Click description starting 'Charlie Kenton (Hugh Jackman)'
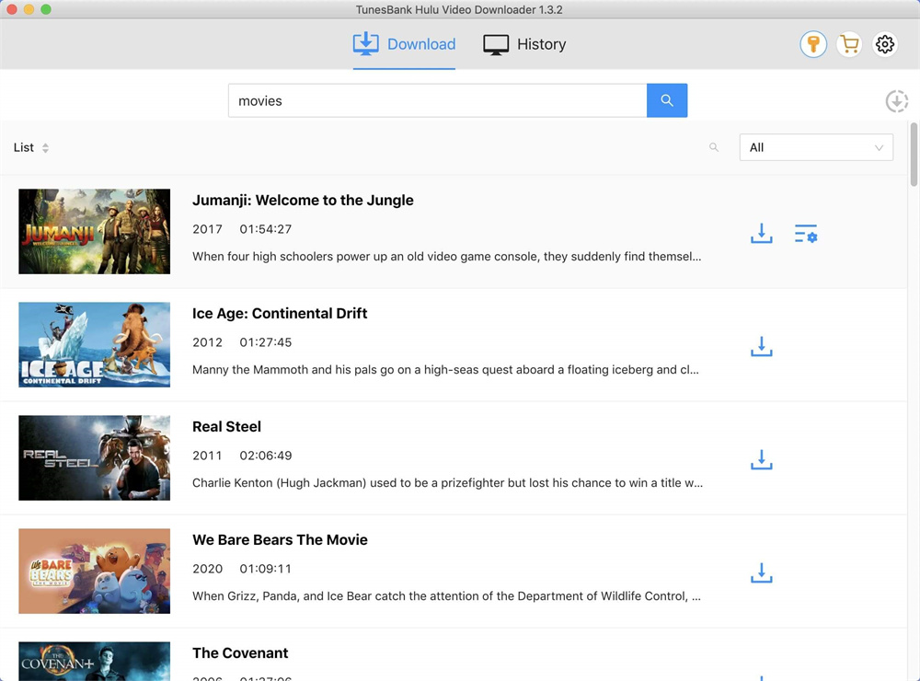The width and height of the screenshot is (920, 681). (x=447, y=483)
